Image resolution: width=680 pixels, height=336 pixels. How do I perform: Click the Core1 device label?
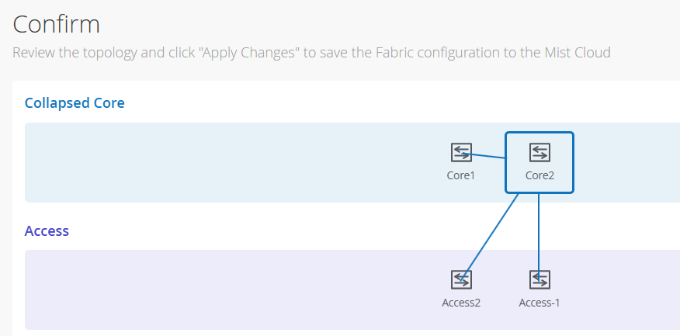(x=461, y=175)
